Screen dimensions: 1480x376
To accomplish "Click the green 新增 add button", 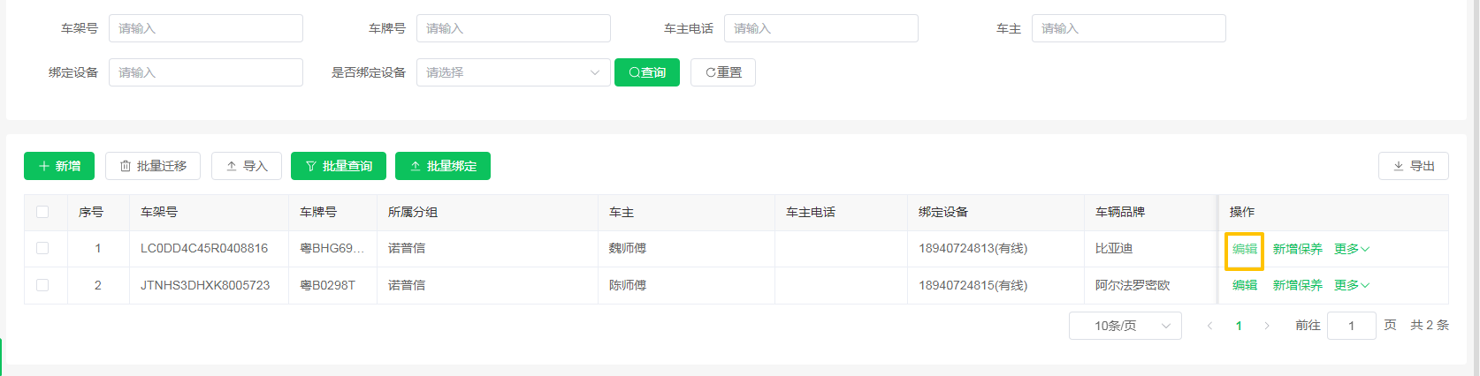I will [59, 166].
